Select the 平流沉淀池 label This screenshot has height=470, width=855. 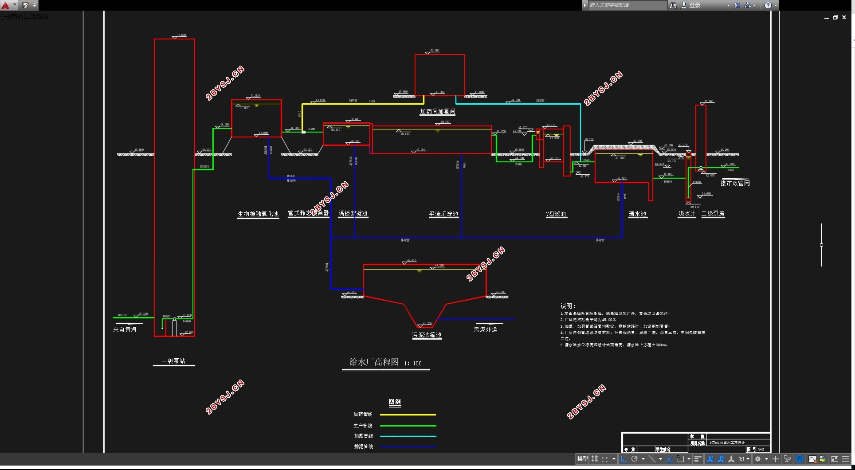[443, 214]
